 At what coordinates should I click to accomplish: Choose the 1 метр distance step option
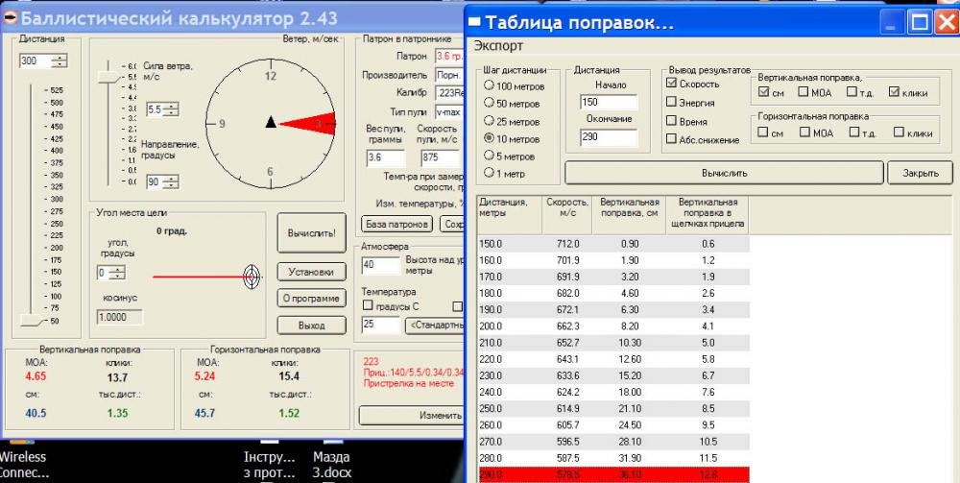(x=489, y=173)
